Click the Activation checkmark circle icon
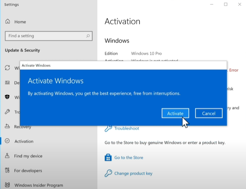 coord(7,141)
